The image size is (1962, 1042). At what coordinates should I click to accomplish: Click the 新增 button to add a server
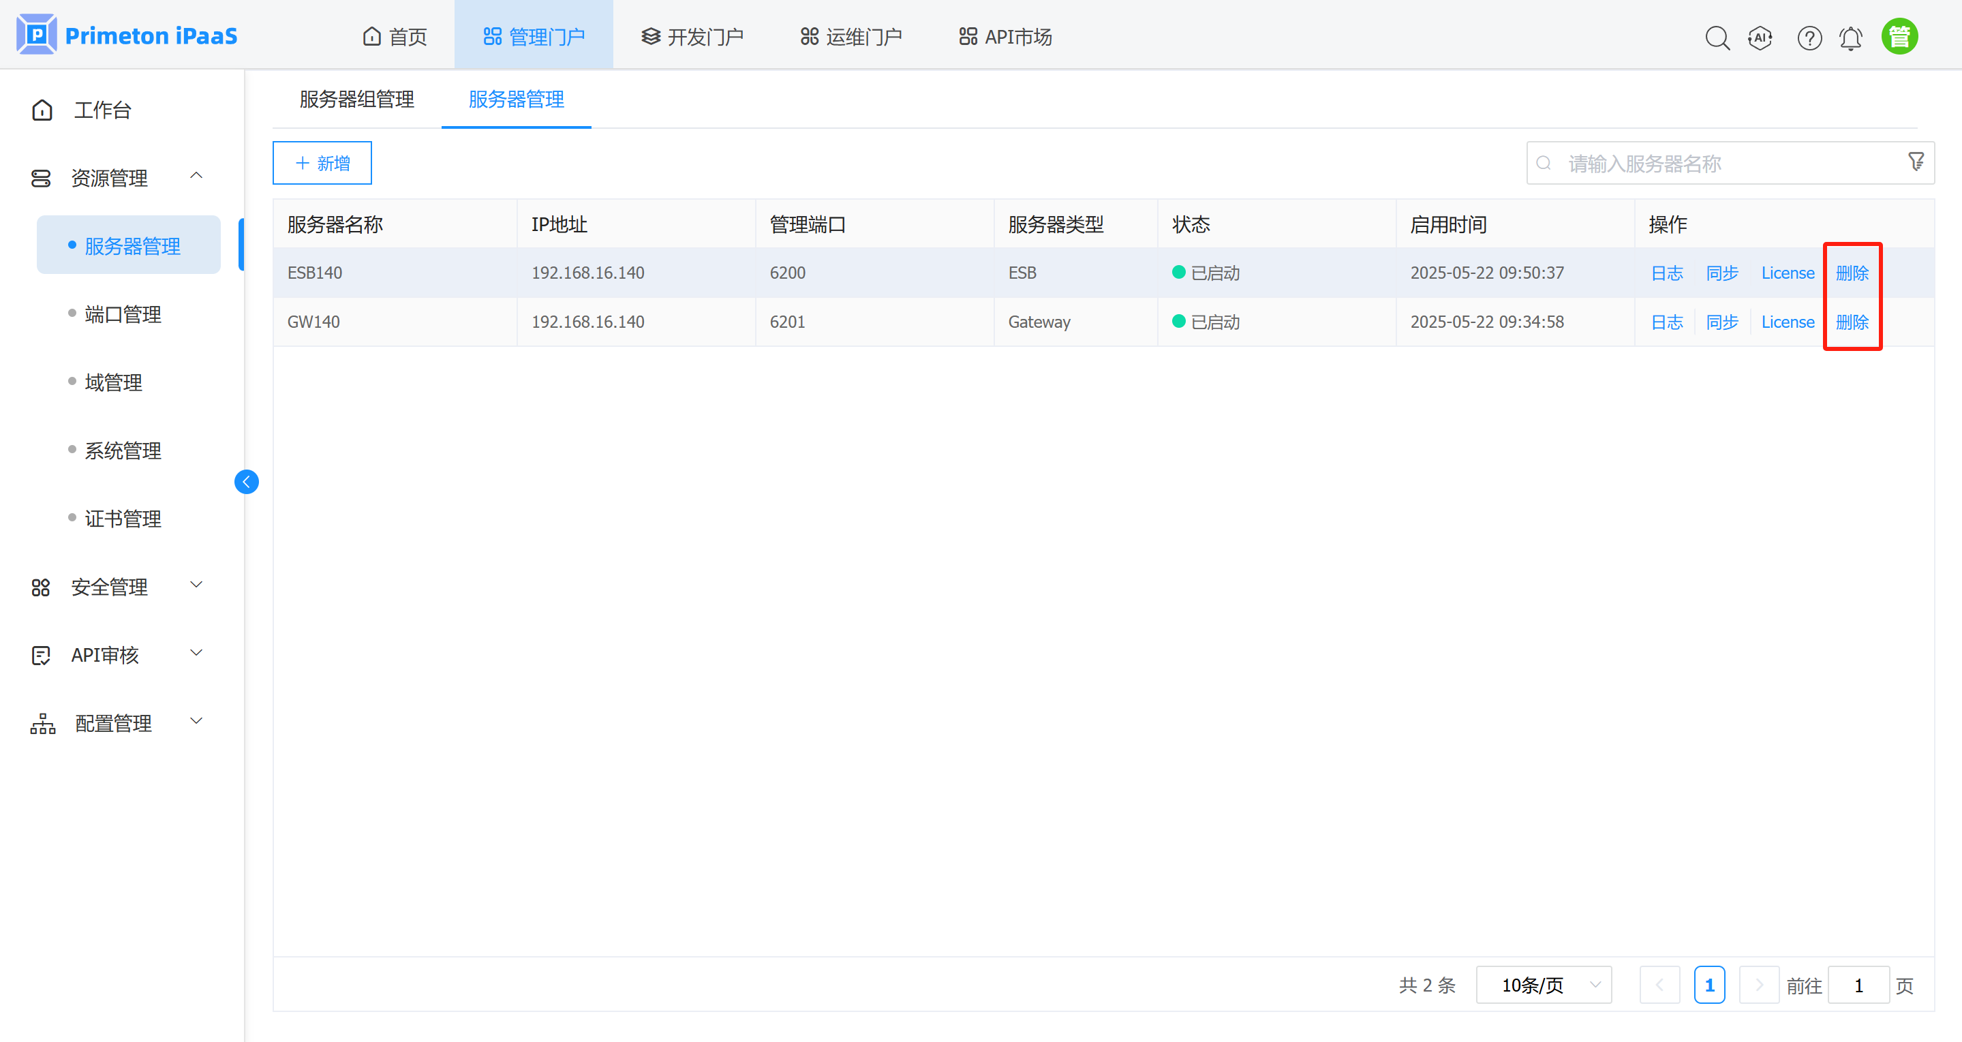[x=321, y=162]
